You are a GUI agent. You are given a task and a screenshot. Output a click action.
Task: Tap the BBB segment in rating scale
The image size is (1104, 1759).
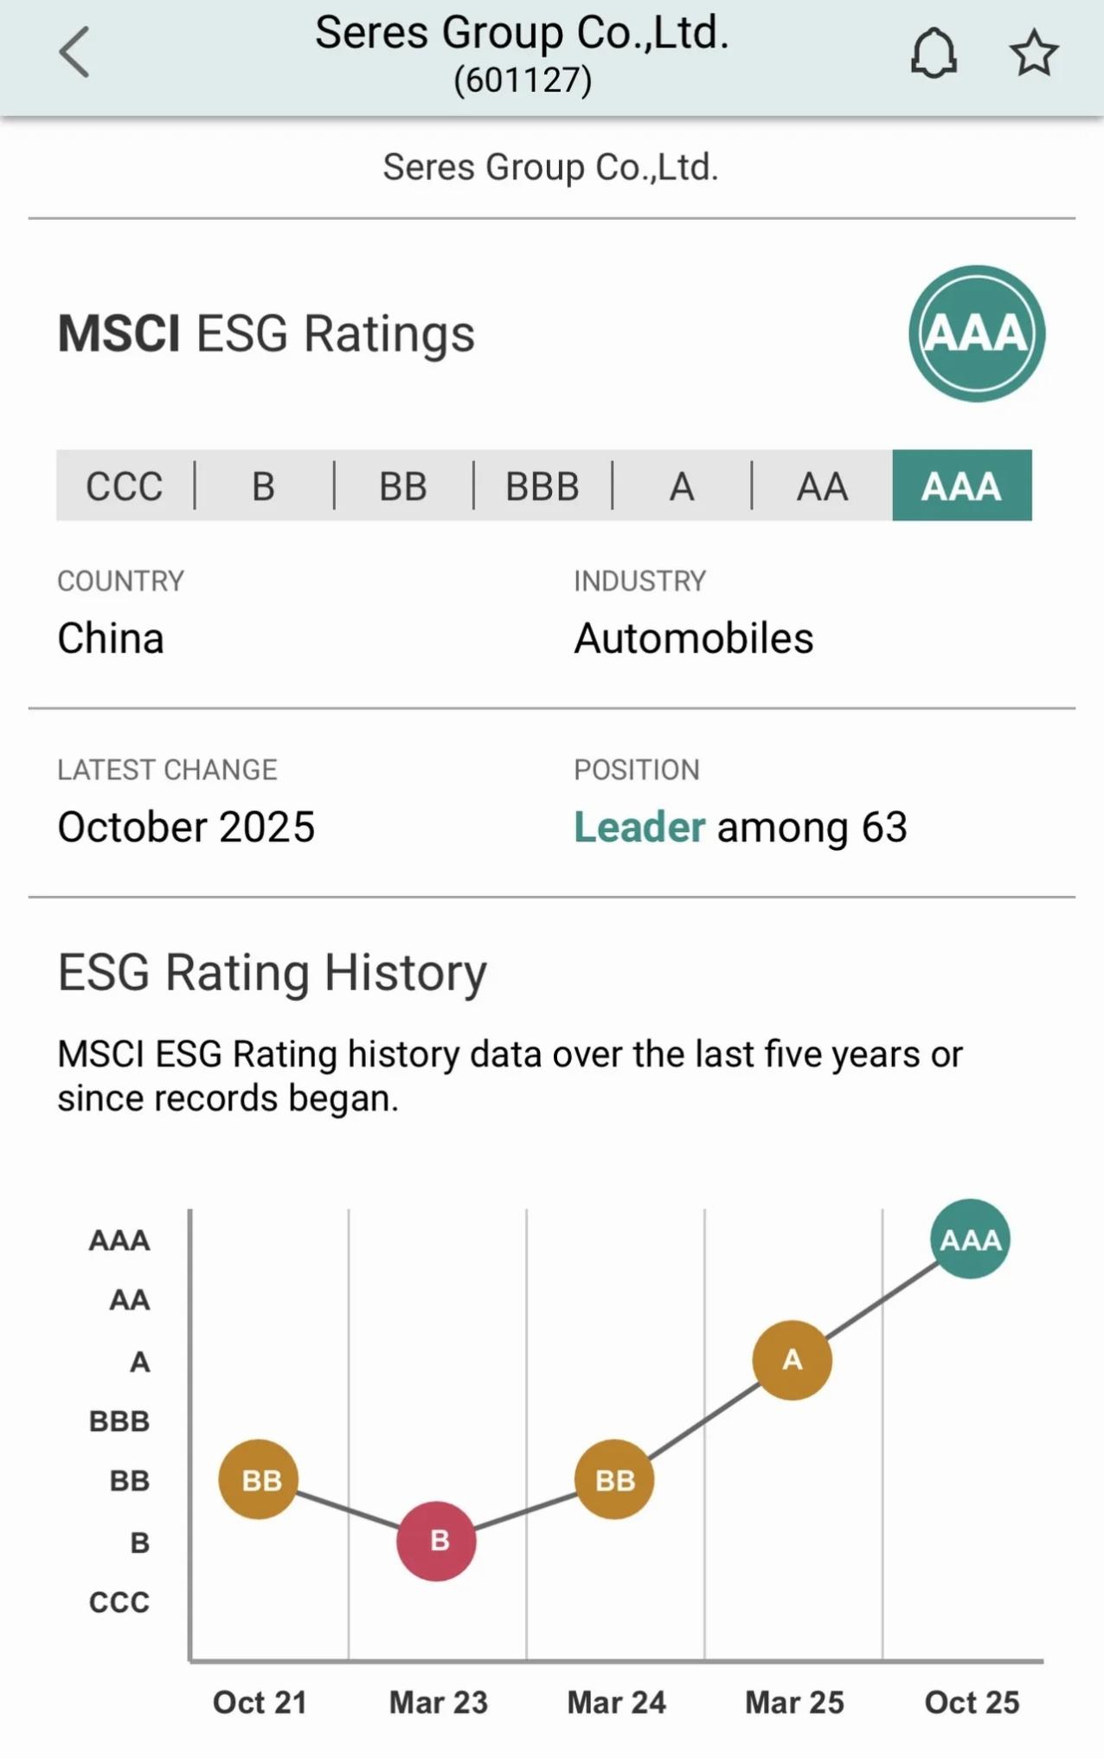(542, 486)
